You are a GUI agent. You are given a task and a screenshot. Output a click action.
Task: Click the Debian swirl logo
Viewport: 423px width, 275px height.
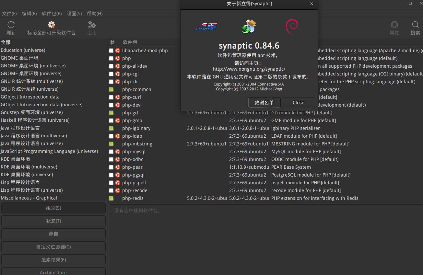pyautogui.click(x=291, y=27)
